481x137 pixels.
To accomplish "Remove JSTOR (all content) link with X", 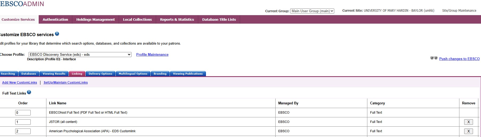I will pyautogui.click(x=468, y=122).
